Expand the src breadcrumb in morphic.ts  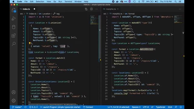pos(105,14)
